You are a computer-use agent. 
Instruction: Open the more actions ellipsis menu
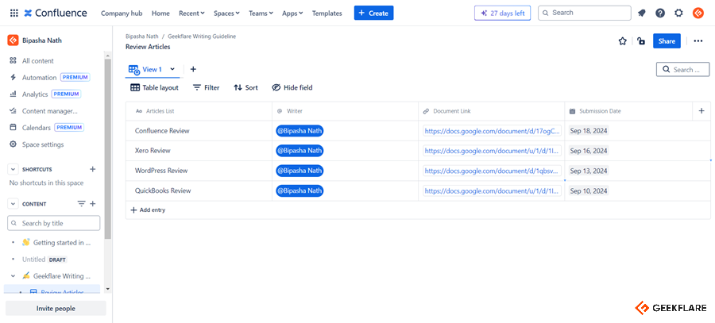(698, 41)
